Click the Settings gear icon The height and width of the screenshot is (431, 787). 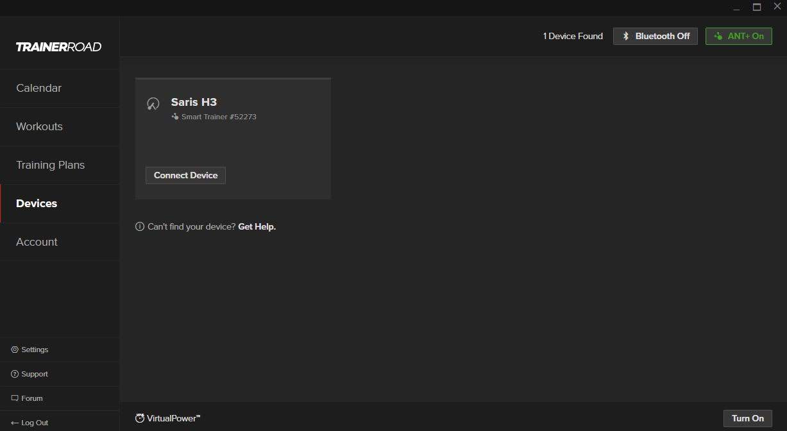click(x=15, y=350)
